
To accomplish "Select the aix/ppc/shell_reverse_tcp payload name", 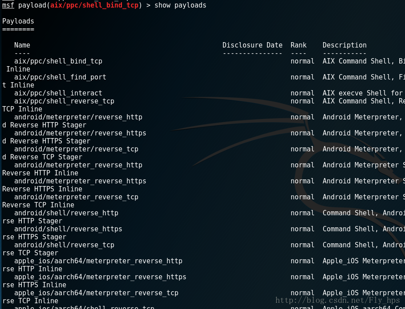I will 65,101.
